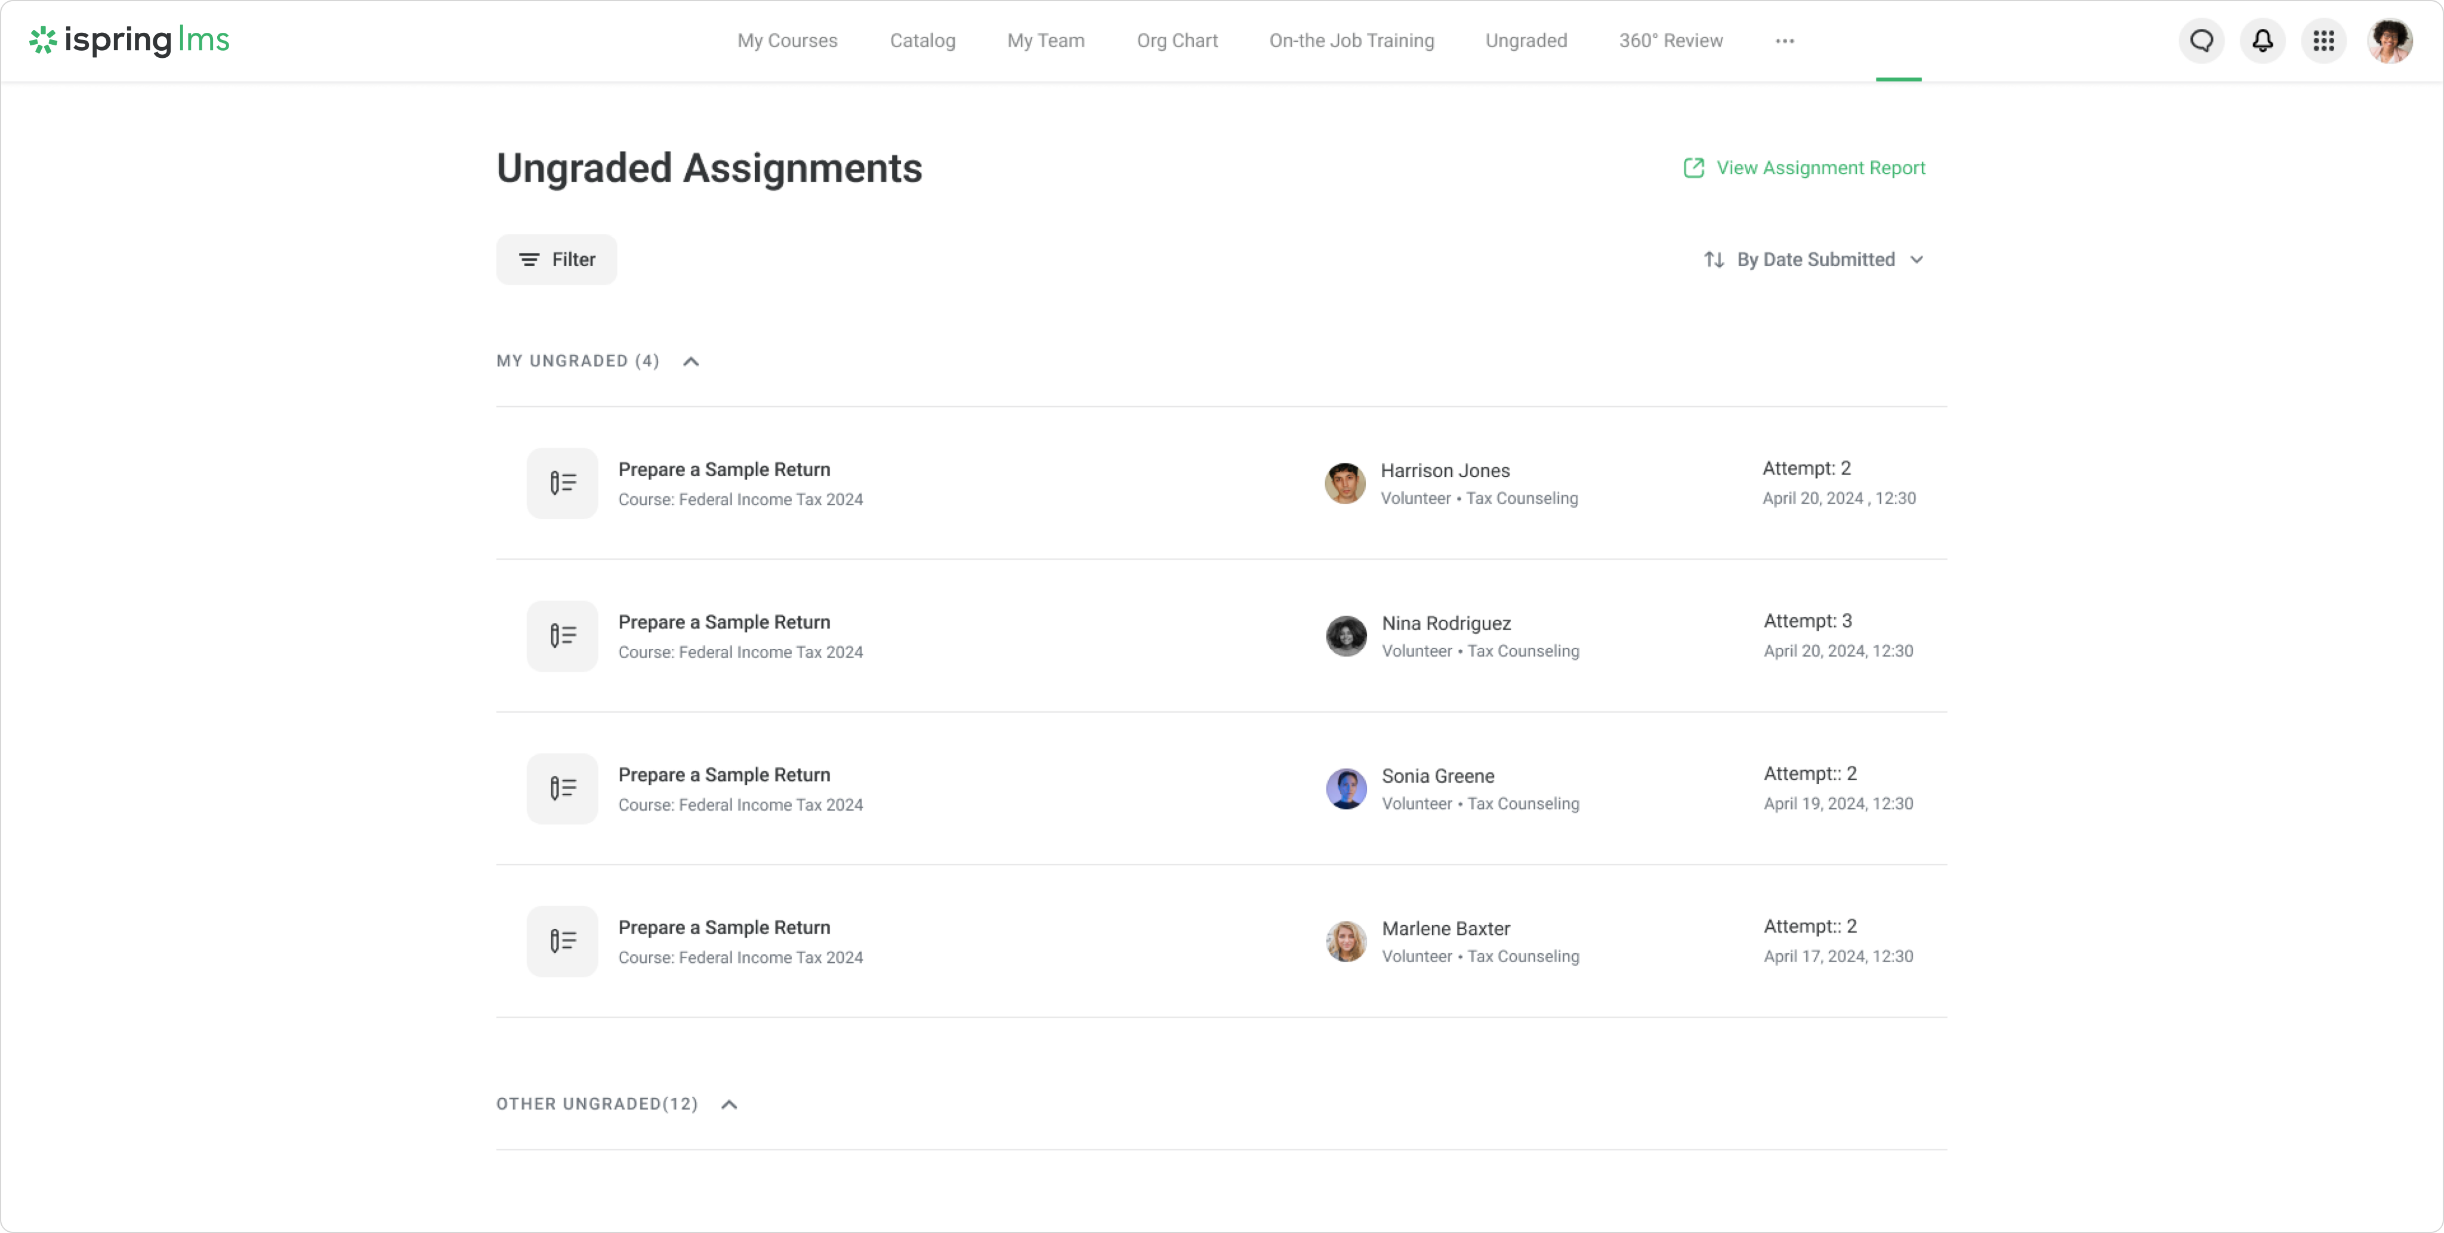The width and height of the screenshot is (2444, 1233).
Task: Collapse the Other Ungraded section
Action: pyautogui.click(x=729, y=1104)
